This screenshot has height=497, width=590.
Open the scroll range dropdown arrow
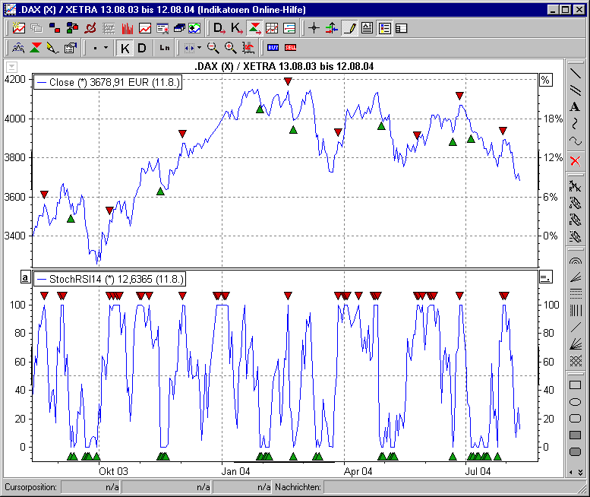click(x=199, y=48)
